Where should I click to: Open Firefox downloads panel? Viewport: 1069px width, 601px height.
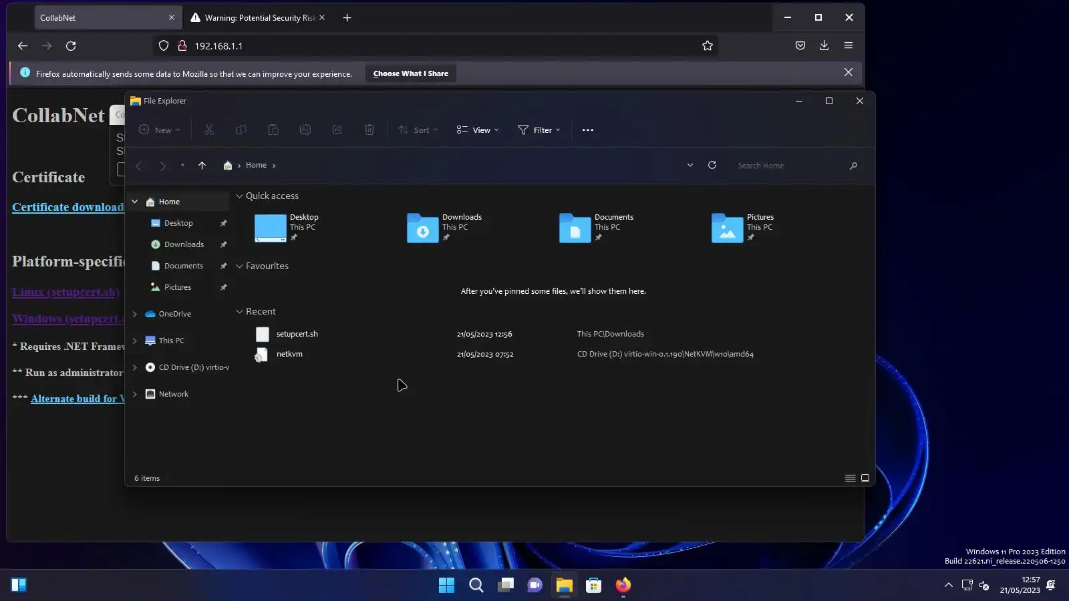coord(824,45)
